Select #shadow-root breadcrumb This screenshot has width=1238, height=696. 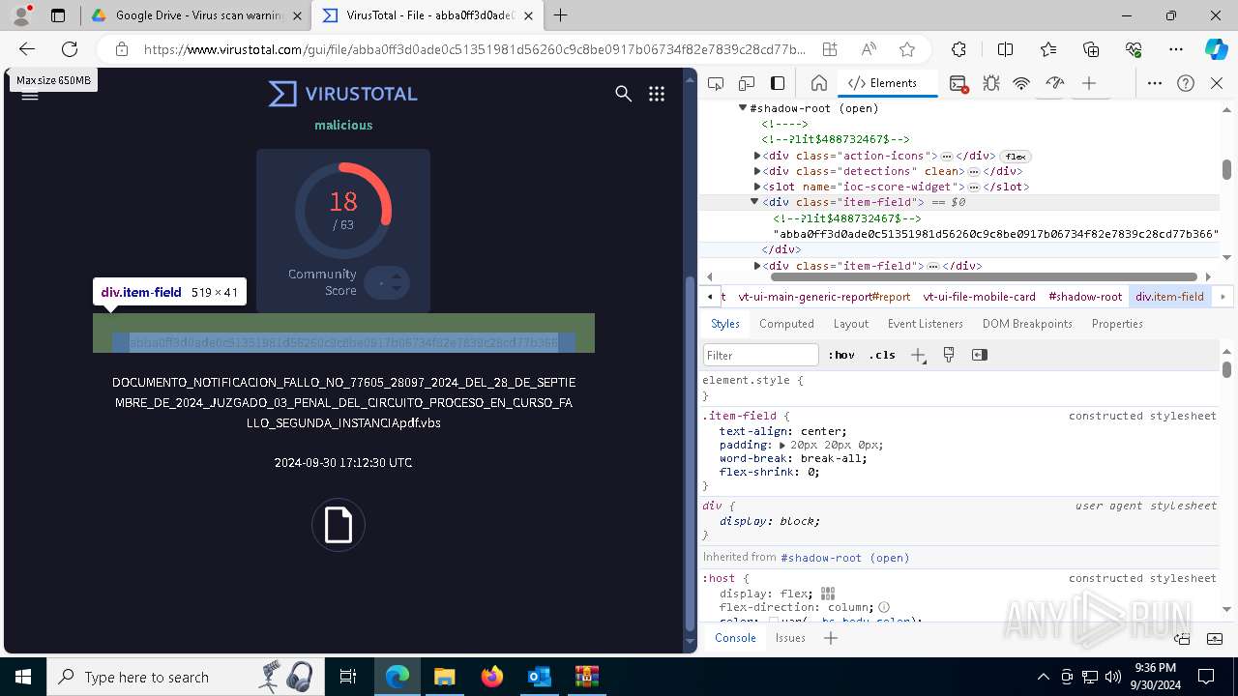click(1085, 297)
